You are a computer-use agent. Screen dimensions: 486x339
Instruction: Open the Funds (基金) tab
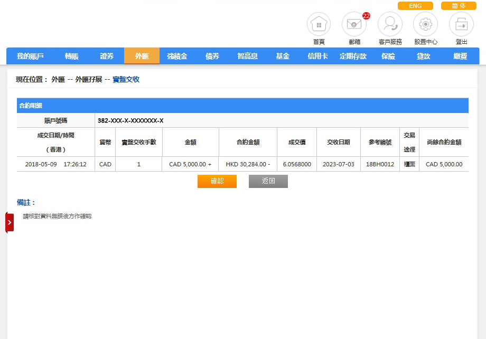tap(283, 56)
